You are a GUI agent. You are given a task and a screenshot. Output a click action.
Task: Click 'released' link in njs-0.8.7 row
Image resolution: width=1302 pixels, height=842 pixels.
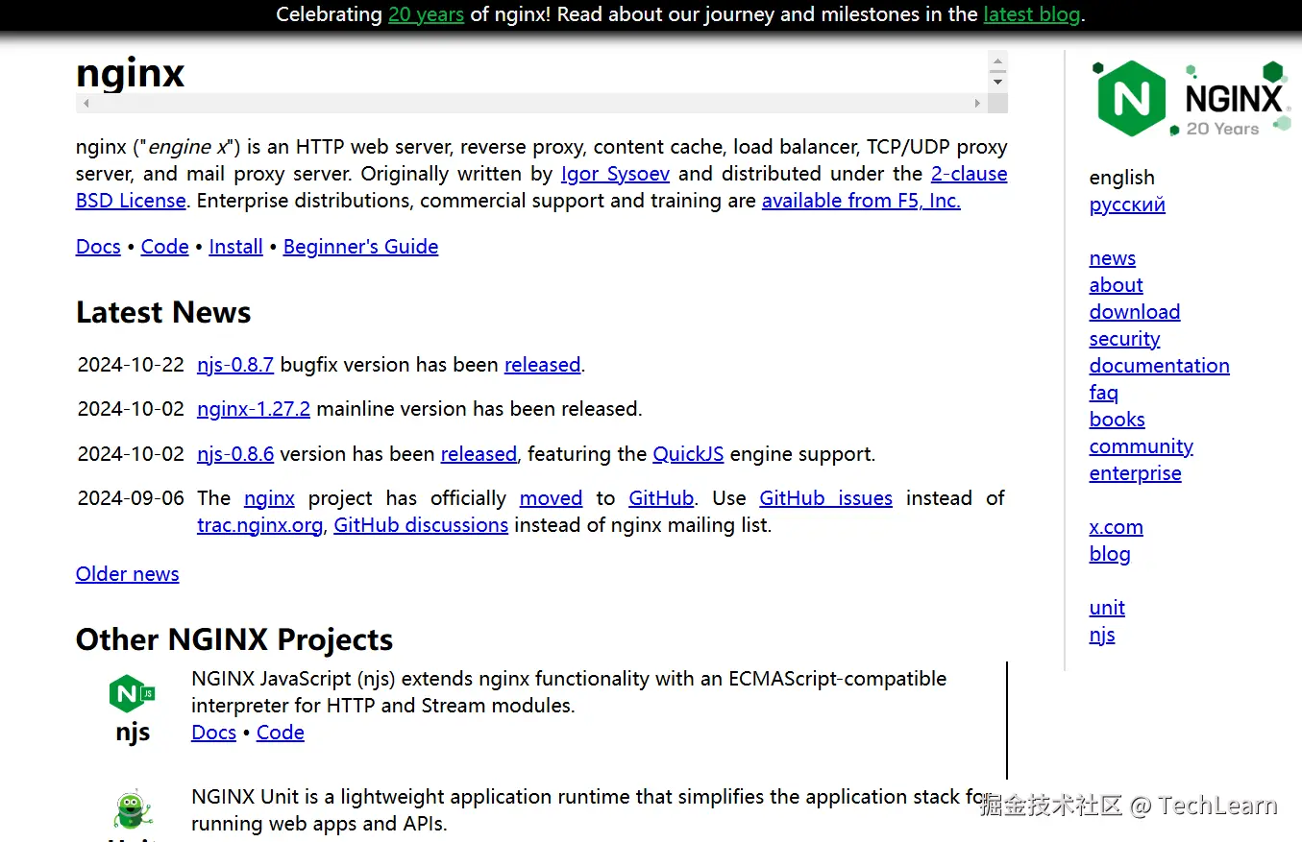pyautogui.click(x=543, y=365)
